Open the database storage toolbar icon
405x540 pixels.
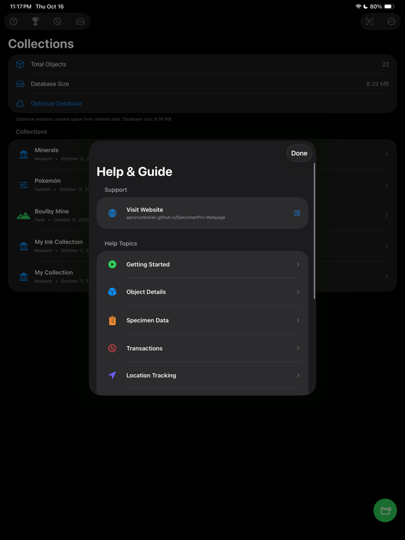pos(80,21)
